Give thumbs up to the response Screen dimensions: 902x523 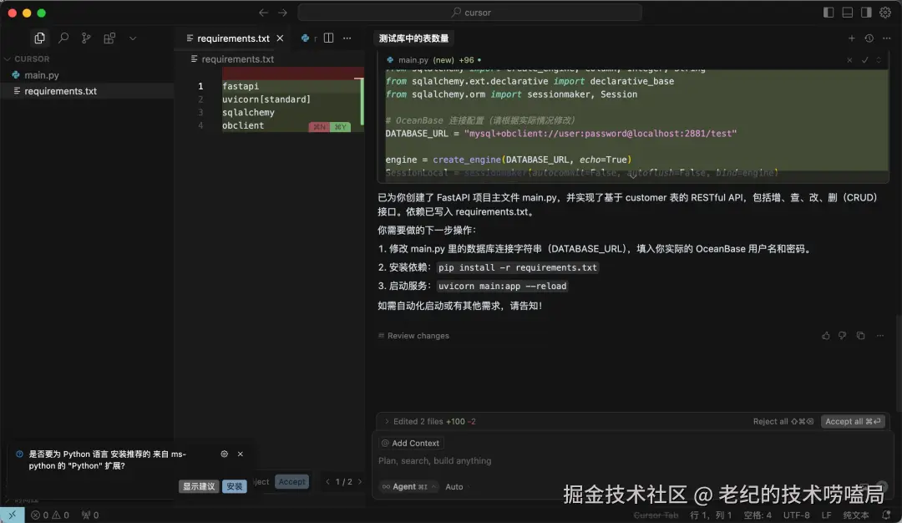click(x=826, y=335)
